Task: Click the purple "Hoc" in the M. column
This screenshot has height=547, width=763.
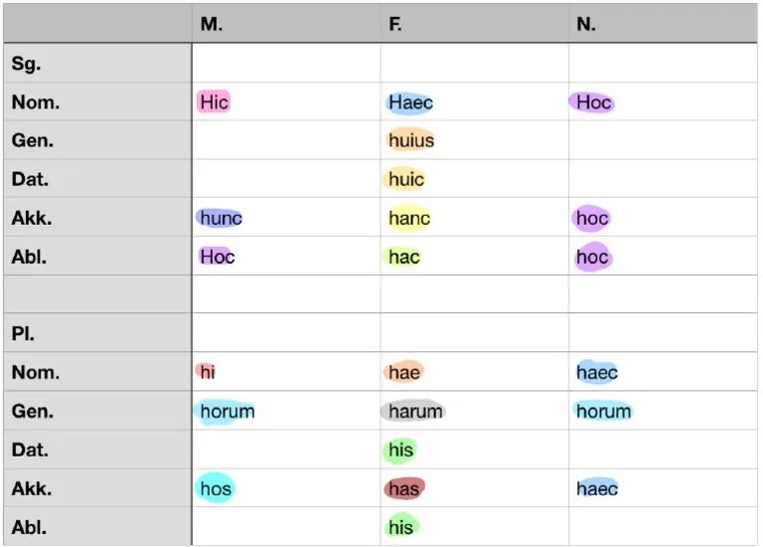Action: click(217, 257)
